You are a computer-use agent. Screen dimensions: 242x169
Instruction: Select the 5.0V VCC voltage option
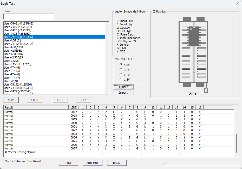121,65
